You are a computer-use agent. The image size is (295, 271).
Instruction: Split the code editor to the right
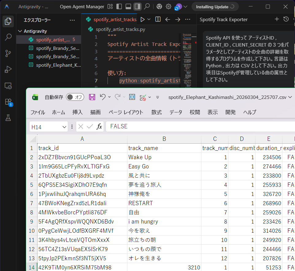coord(158,19)
